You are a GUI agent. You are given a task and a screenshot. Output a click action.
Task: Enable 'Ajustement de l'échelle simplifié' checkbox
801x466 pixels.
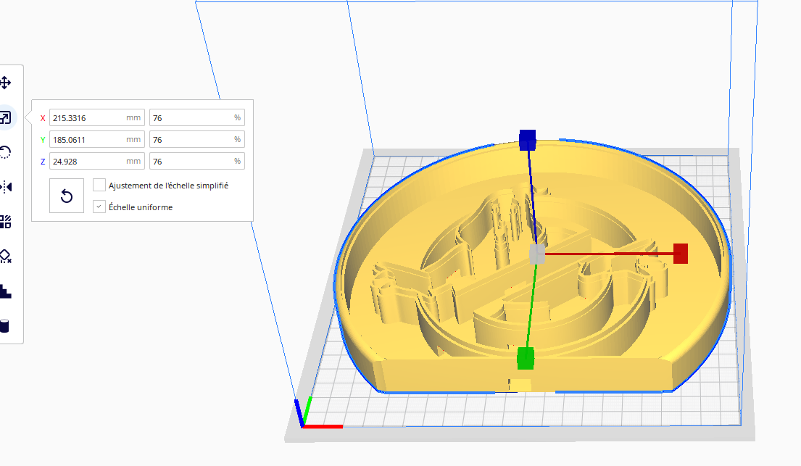coord(100,186)
